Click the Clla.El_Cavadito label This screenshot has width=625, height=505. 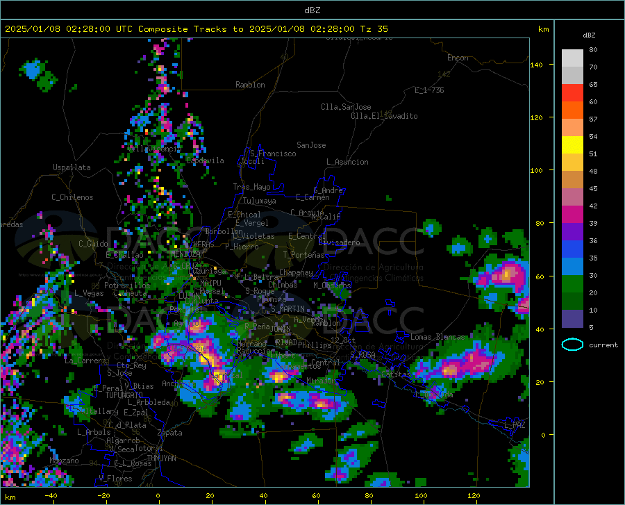[384, 117]
